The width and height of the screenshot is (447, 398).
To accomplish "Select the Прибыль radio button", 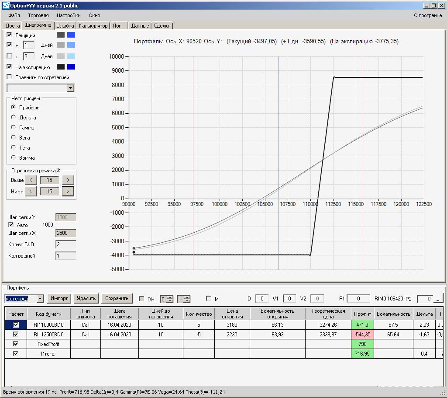I will pos(14,107).
